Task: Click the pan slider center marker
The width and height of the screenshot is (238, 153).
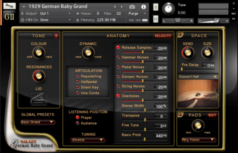Action: [178, 21]
